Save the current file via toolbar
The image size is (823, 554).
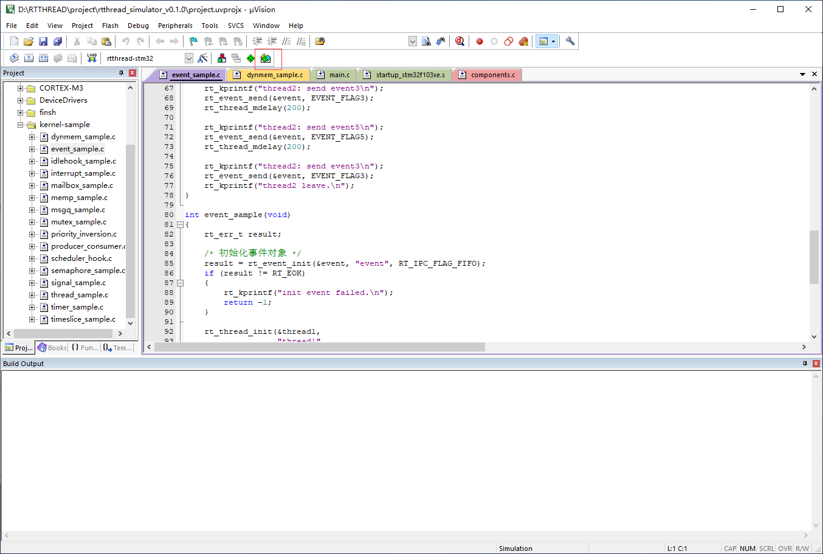coord(43,41)
